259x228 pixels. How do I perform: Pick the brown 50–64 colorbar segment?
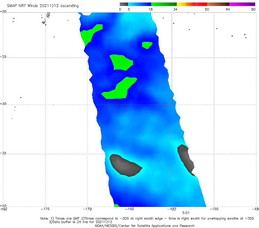tap(218, 4)
